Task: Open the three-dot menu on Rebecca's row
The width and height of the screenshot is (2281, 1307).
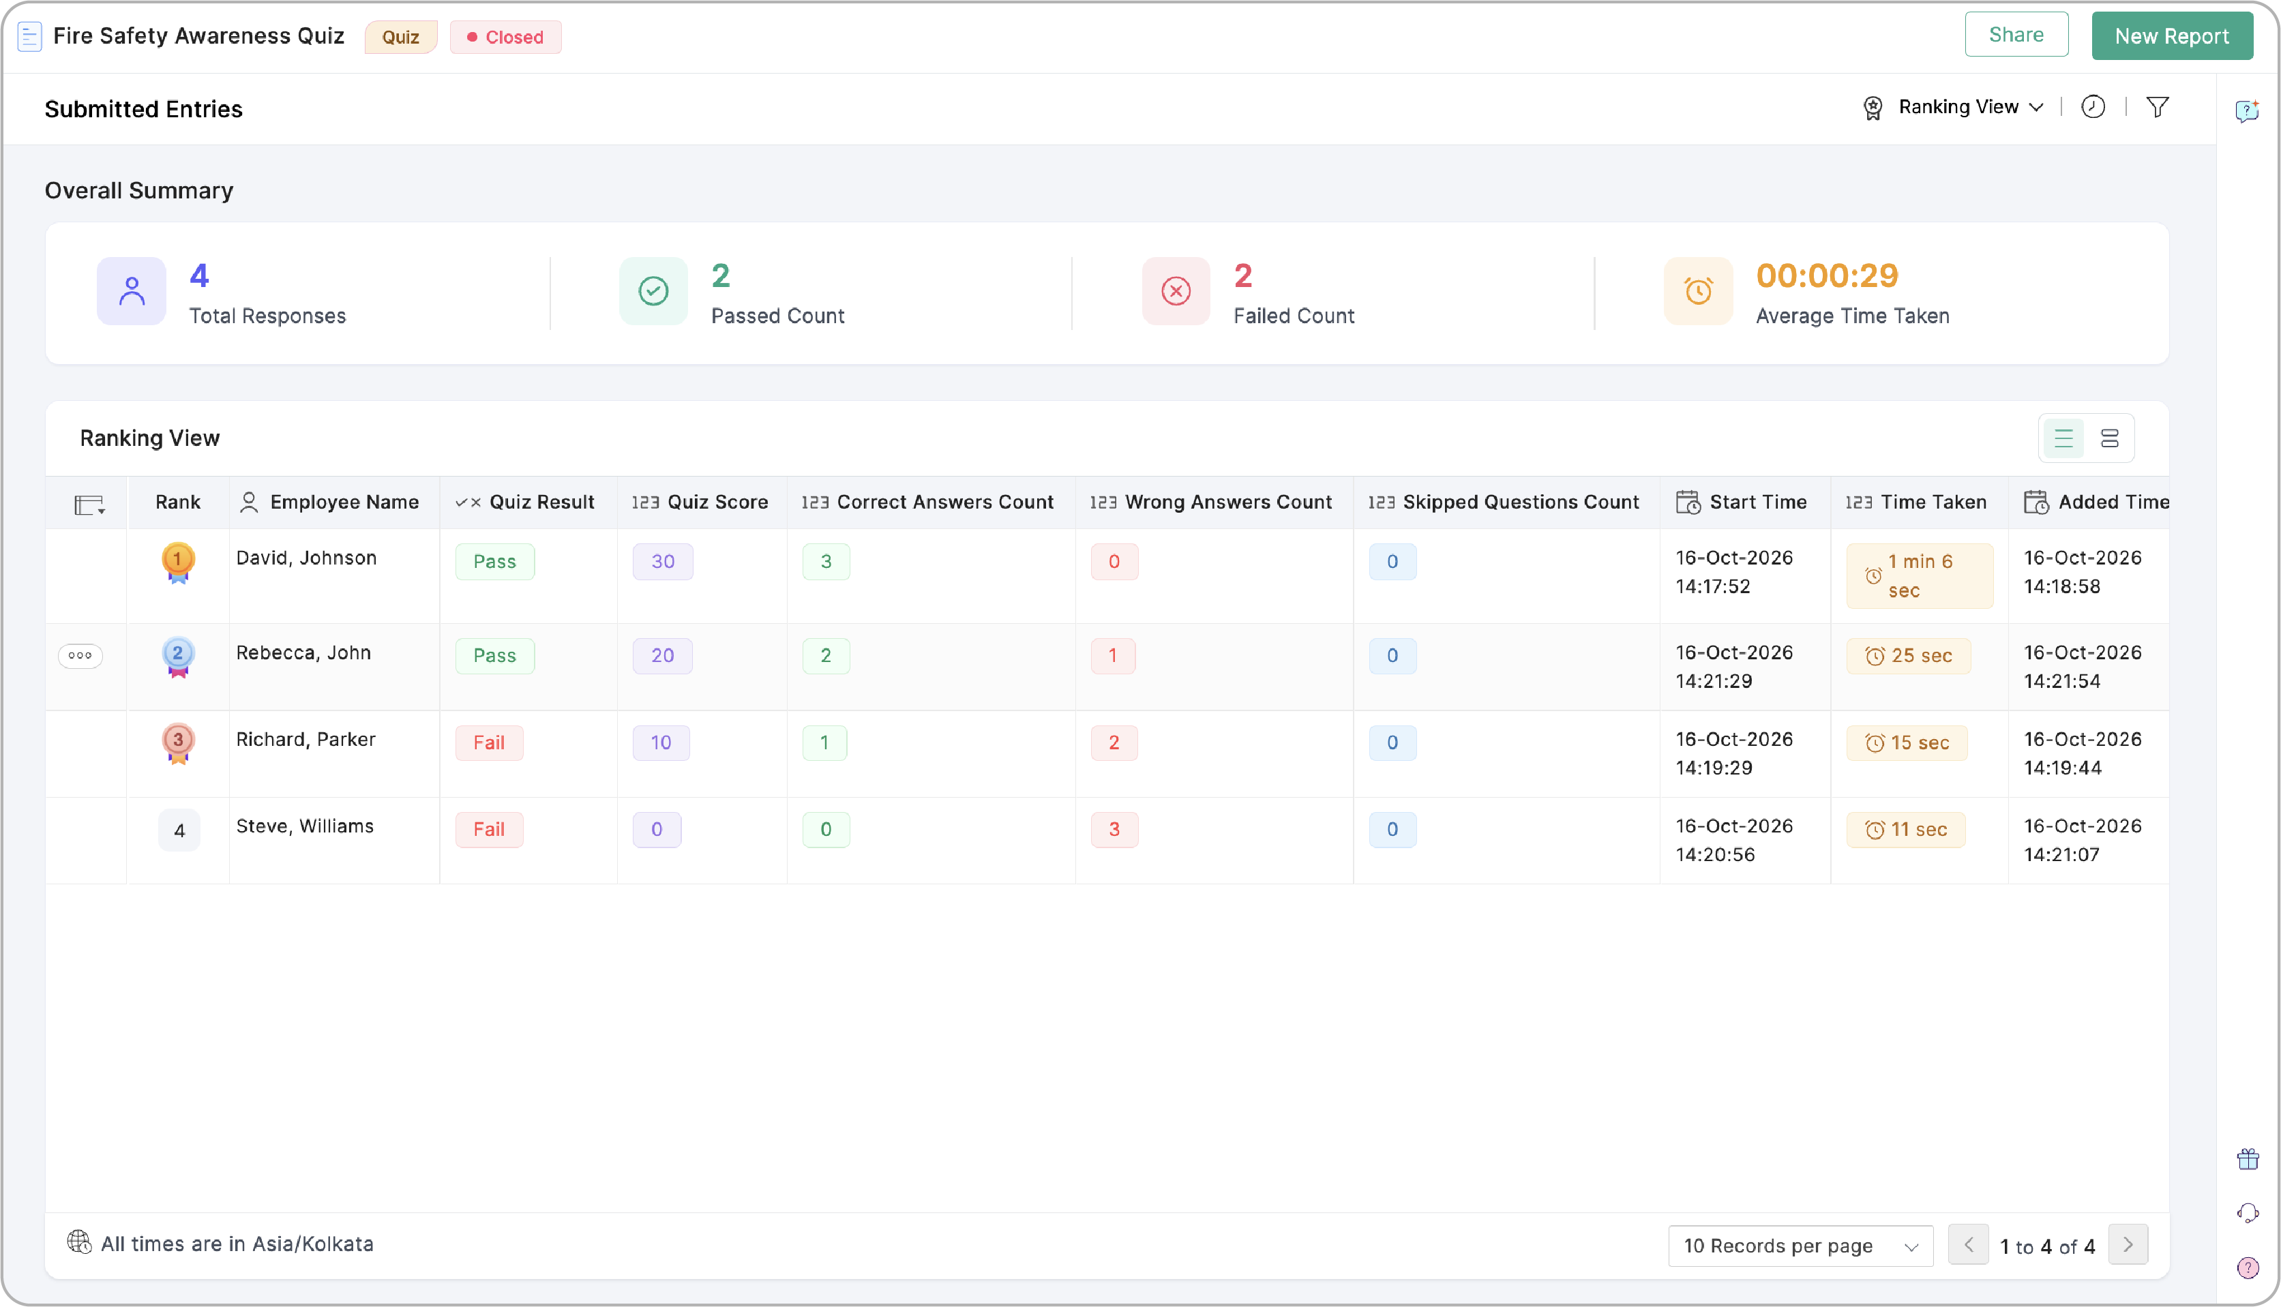Action: [x=80, y=655]
